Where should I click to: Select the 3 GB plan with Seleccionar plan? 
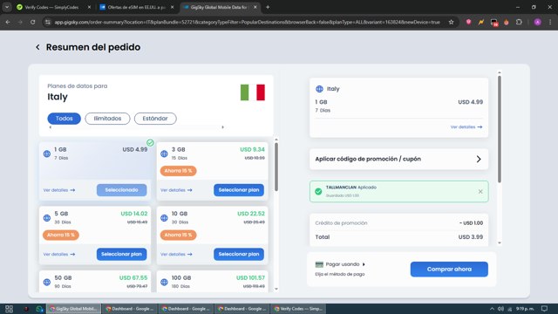(x=239, y=190)
